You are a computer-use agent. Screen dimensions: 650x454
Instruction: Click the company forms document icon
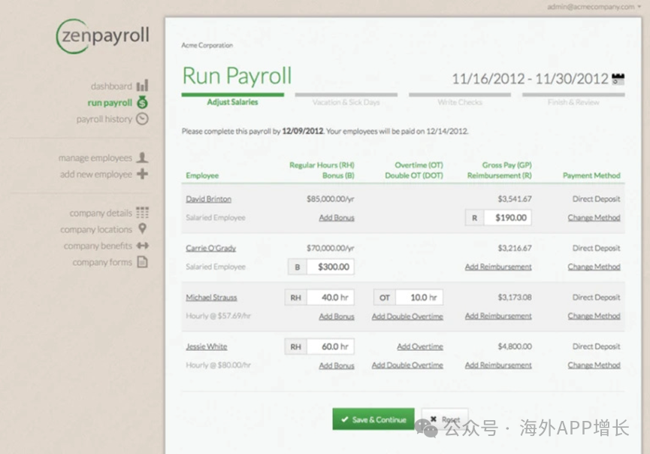coord(142,262)
